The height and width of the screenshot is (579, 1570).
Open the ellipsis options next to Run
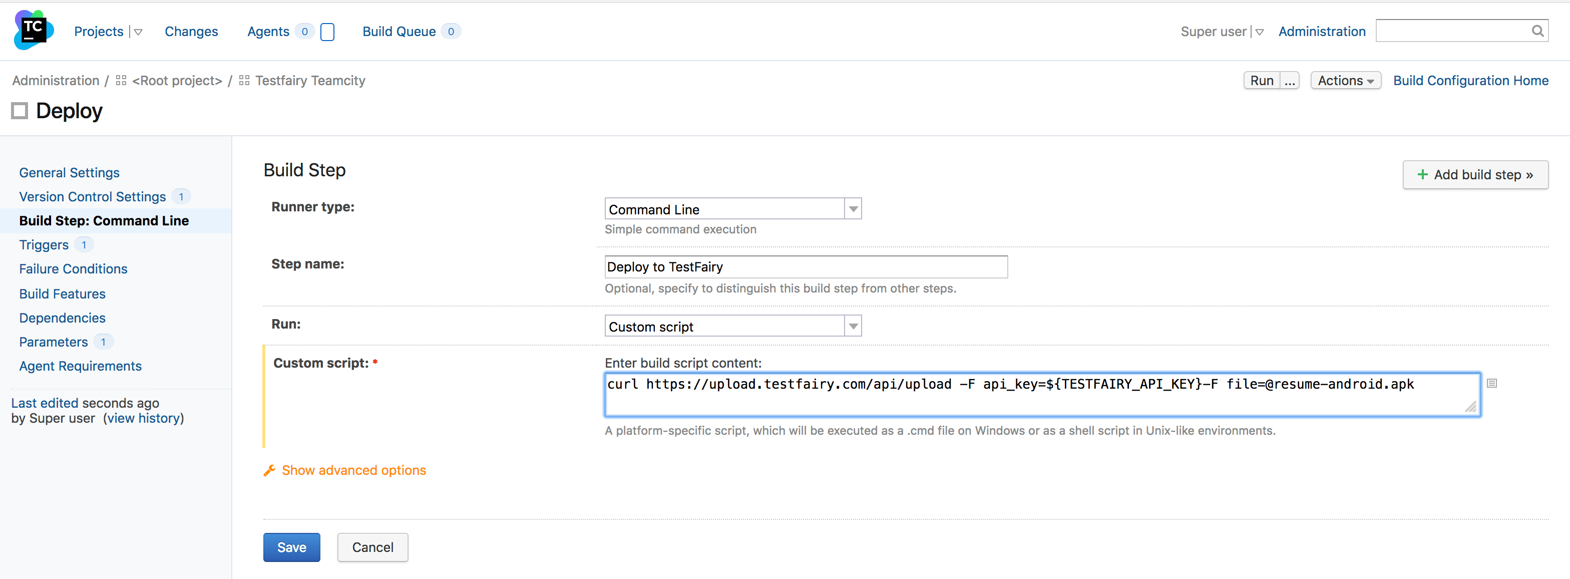coord(1290,80)
